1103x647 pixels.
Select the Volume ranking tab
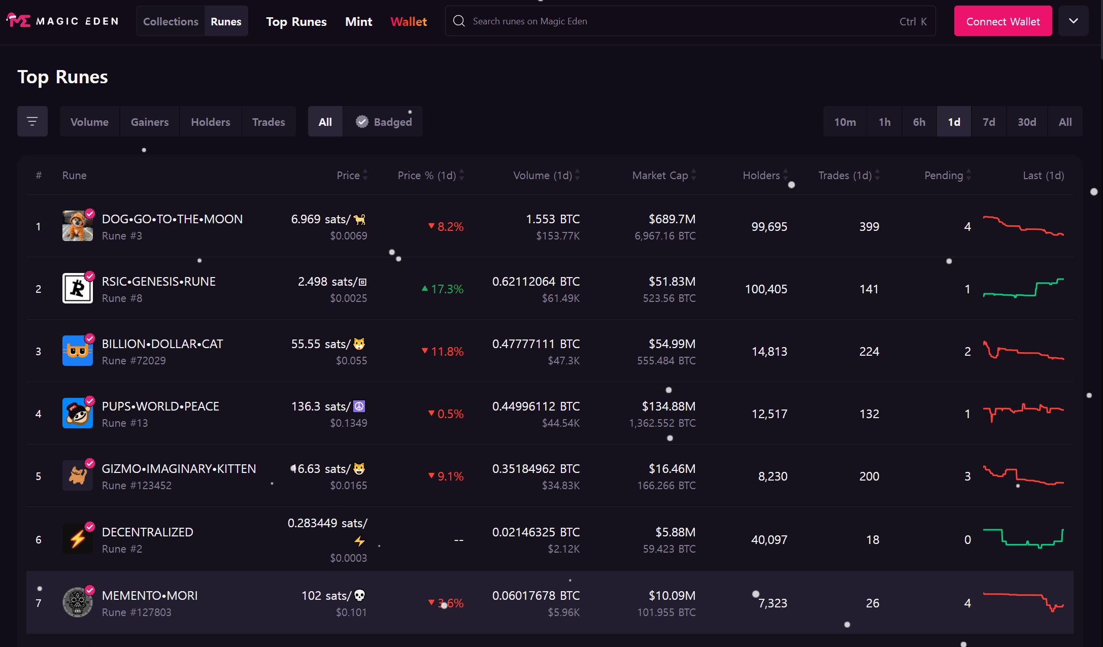[89, 122]
